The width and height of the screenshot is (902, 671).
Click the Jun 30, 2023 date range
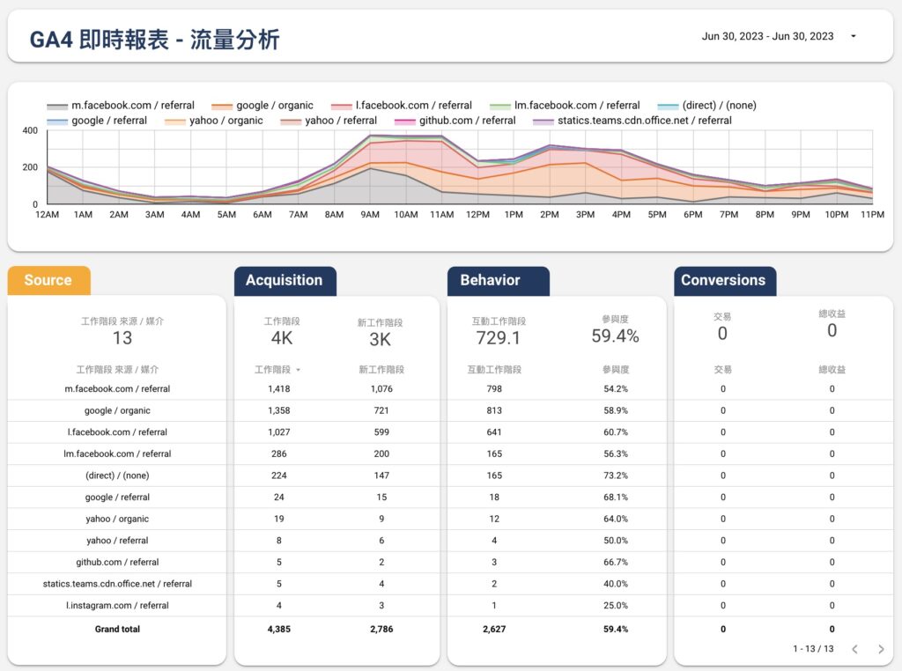(767, 36)
